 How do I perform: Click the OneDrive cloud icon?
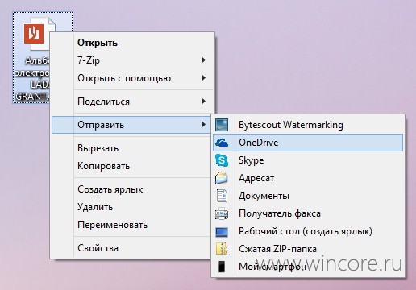click(222, 143)
